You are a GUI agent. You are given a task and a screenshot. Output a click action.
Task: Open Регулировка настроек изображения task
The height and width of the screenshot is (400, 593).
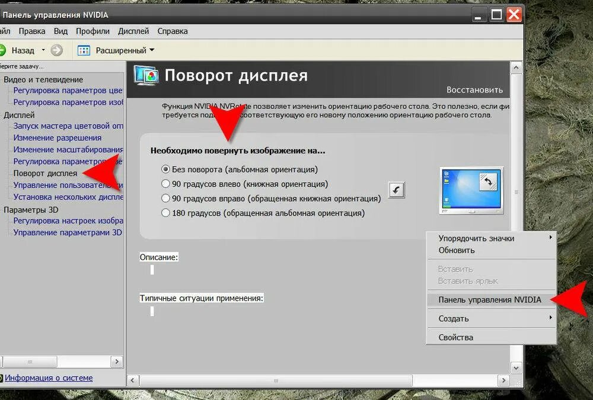(x=68, y=221)
